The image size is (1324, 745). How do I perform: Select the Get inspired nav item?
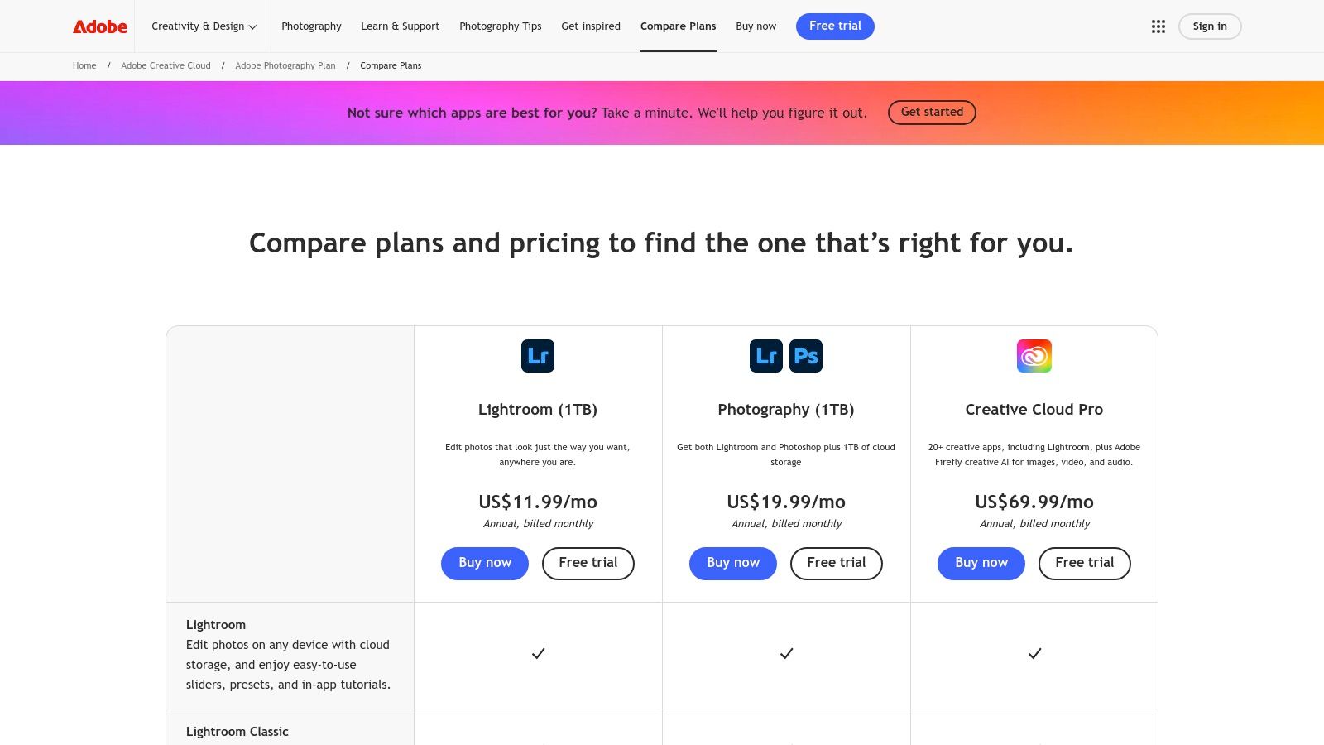click(x=591, y=26)
